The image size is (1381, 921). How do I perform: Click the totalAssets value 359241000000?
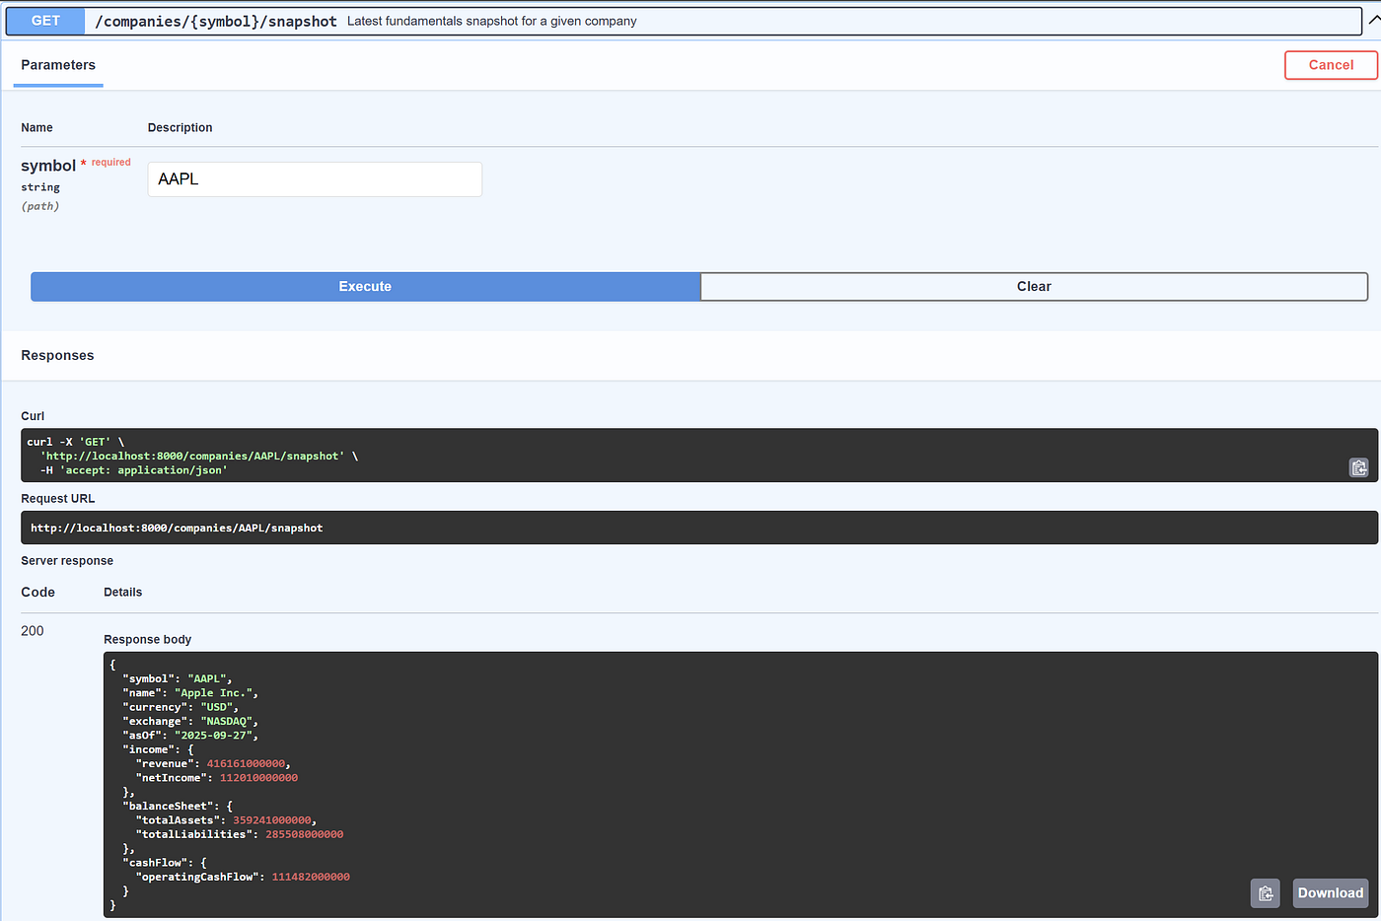(x=271, y=820)
